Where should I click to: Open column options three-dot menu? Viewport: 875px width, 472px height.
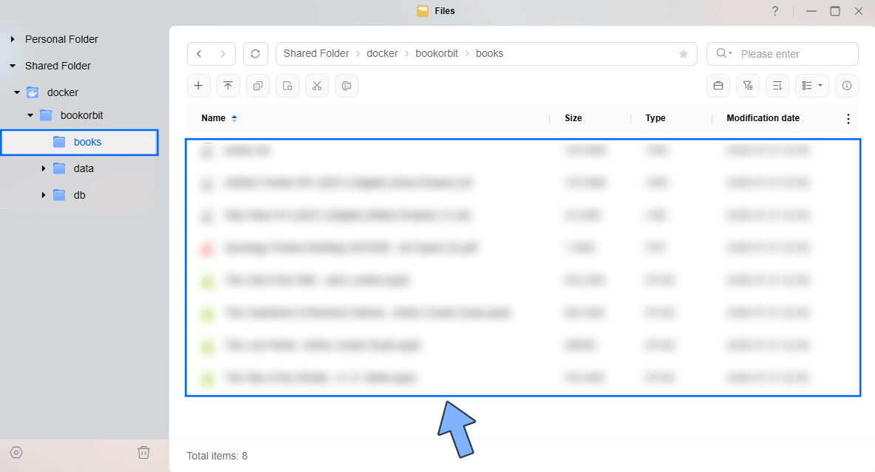point(848,118)
